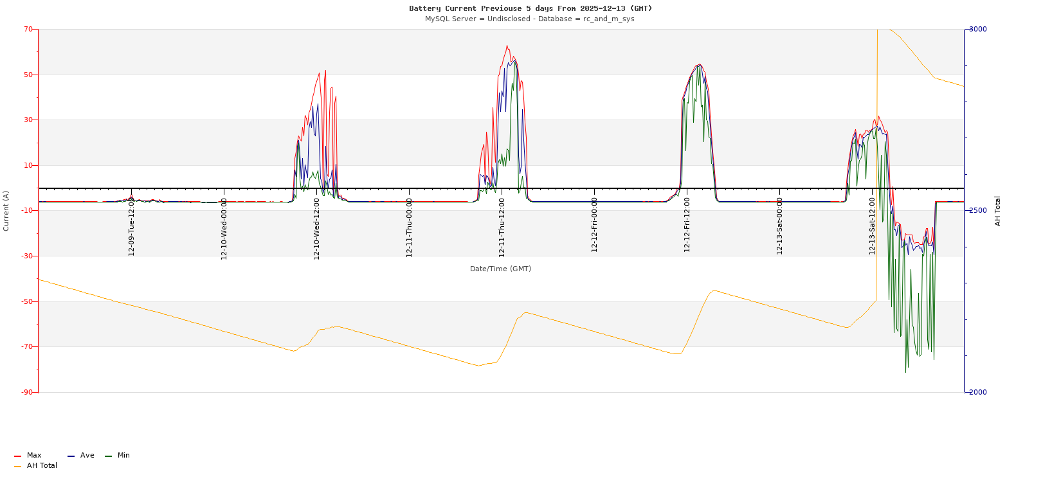This screenshot has height=482, width=1061.
Task: Click the MySQL Server subtitle text
Action: [529, 19]
